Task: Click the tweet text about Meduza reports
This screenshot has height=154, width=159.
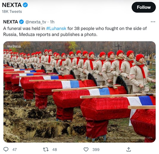Action: (x=75, y=31)
